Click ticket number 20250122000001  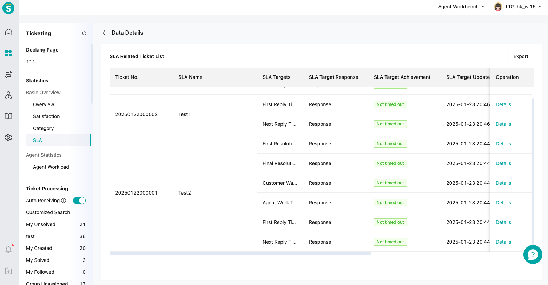point(136,193)
